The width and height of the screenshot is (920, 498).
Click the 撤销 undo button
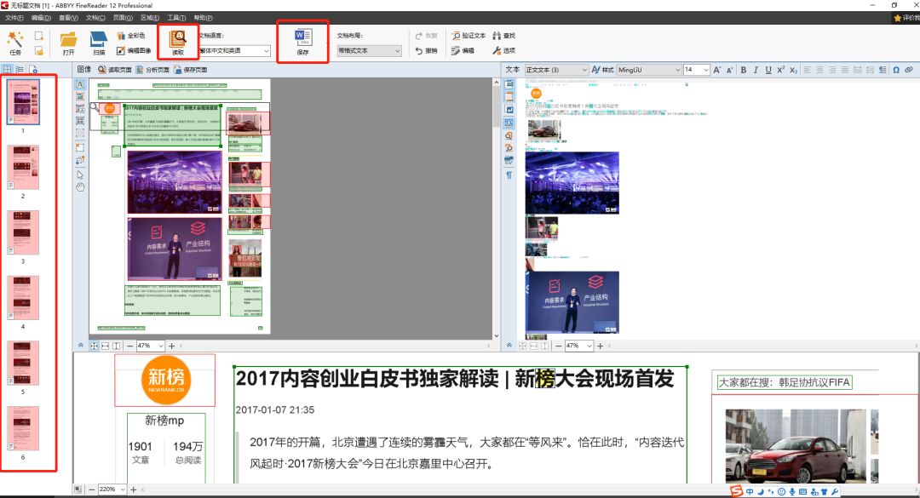[427, 50]
